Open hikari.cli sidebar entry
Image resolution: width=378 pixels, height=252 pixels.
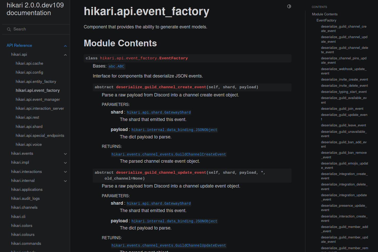(x=18, y=217)
